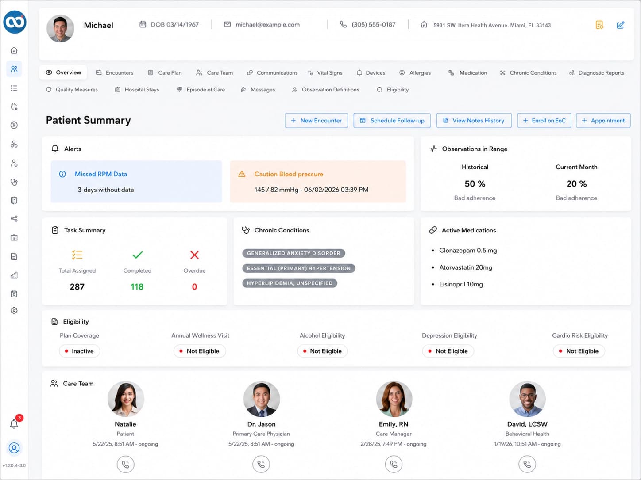Image resolution: width=641 pixels, height=480 pixels.
Task: Open the Communications tab
Action: click(272, 72)
